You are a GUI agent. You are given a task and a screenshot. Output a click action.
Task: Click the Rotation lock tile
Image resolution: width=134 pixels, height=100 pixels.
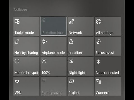tap(54, 26)
